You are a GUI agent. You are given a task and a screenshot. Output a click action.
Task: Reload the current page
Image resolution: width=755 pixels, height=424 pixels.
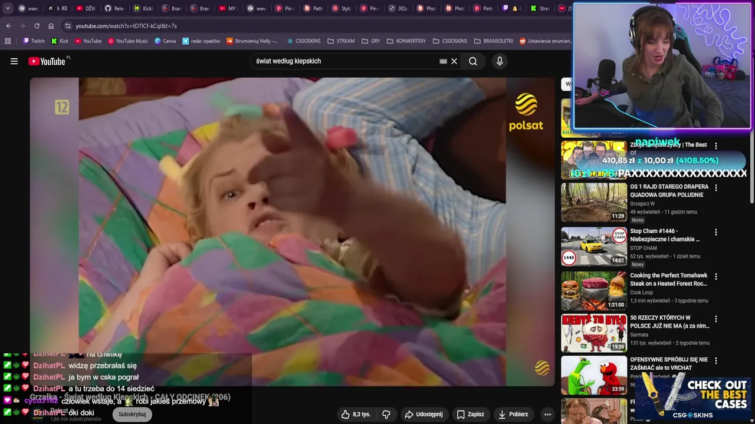[x=37, y=26]
